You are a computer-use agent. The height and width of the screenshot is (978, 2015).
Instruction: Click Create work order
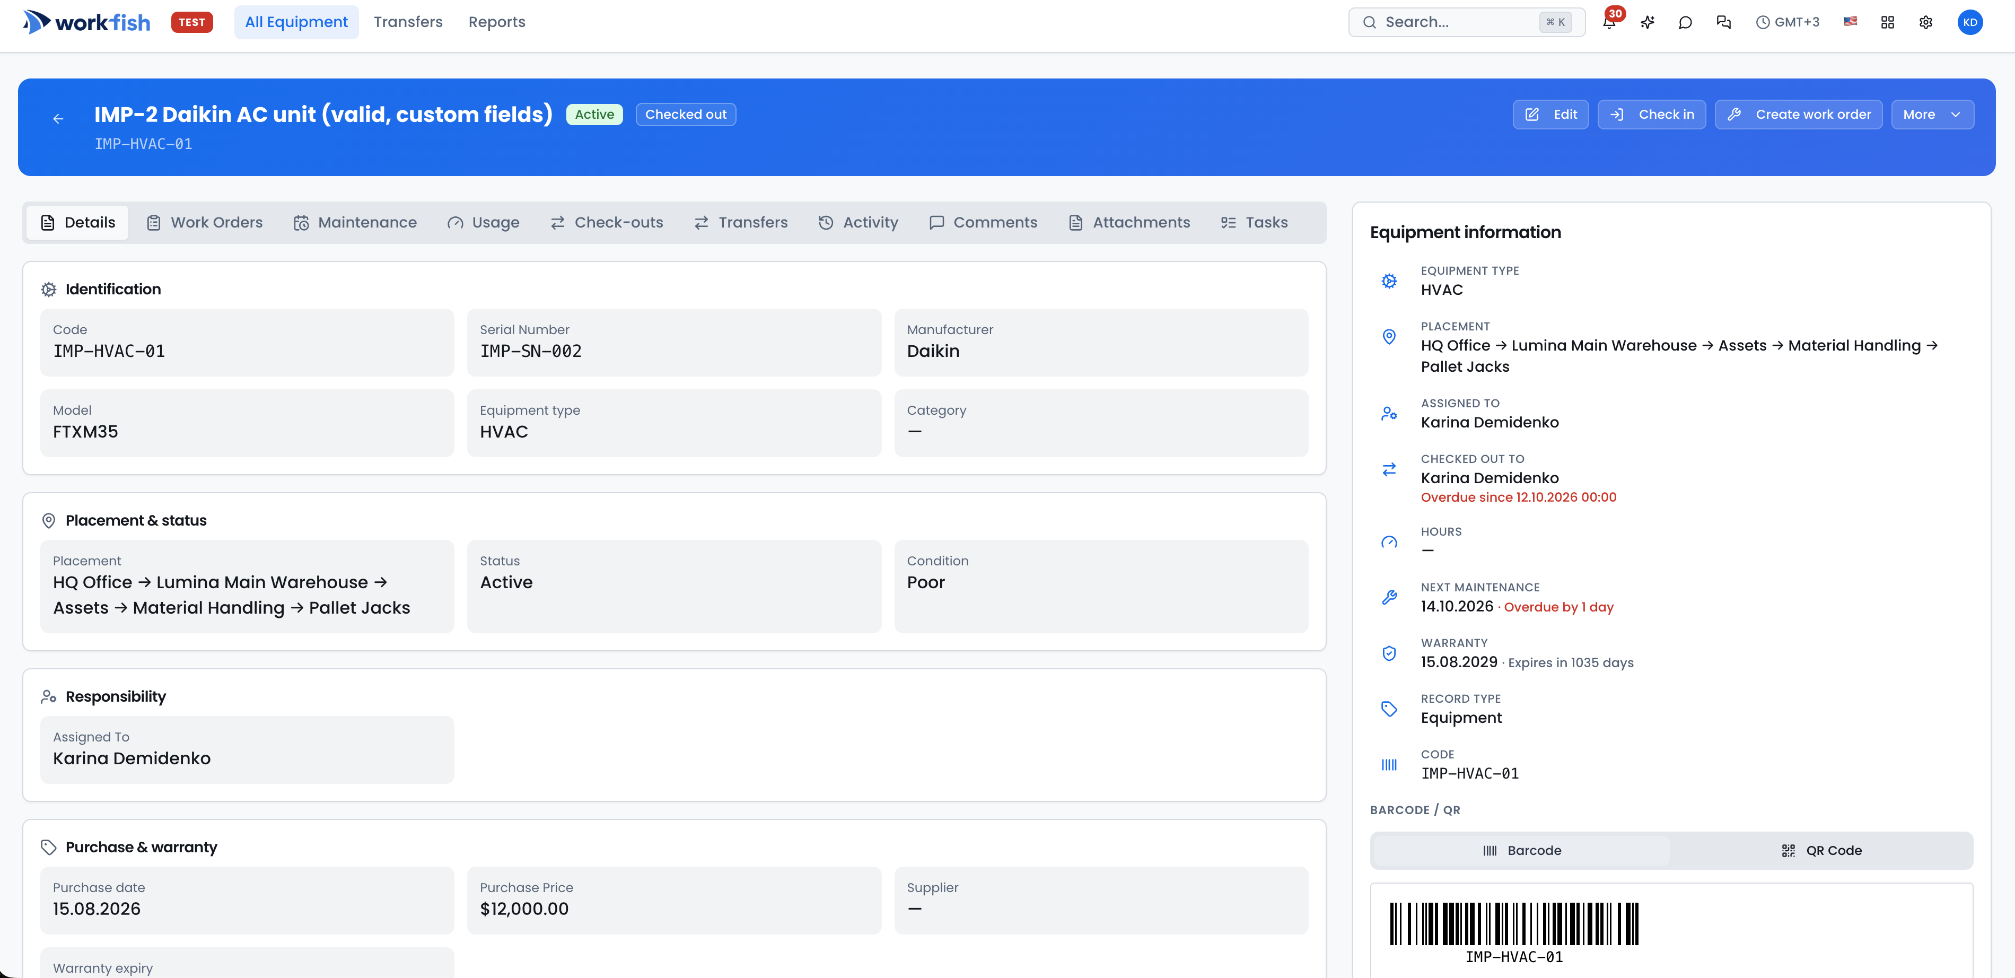point(1798,114)
